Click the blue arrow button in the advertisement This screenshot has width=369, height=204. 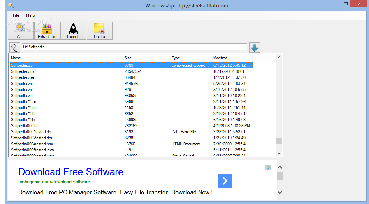coord(225,181)
